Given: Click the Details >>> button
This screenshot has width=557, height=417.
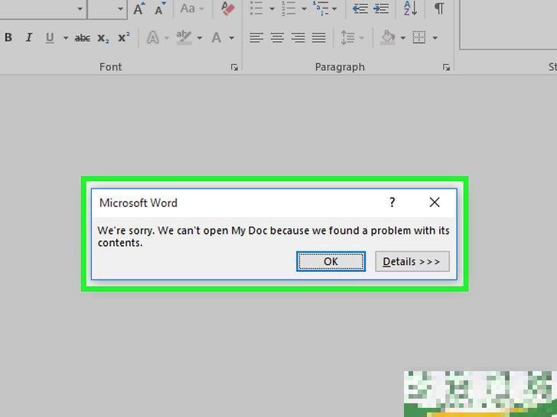Looking at the screenshot, I should point(412,261).
